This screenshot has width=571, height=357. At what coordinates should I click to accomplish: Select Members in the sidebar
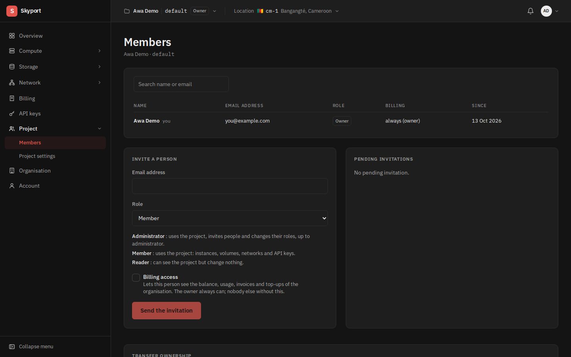[55, 143]
